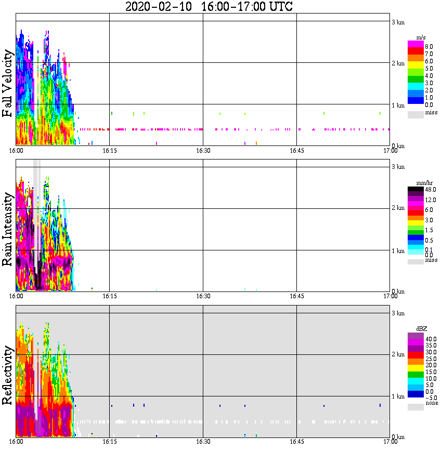This screenshot has height=451, width=442.
Task: Select the black 48.0 mm/hr legend swatch
Action: click(415, 189)
